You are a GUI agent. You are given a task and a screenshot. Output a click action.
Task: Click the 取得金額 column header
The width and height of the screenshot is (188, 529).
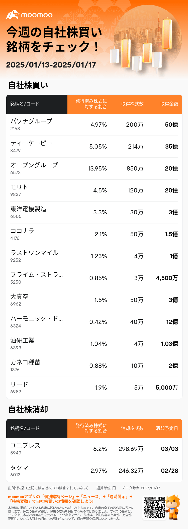click(169, 104)
